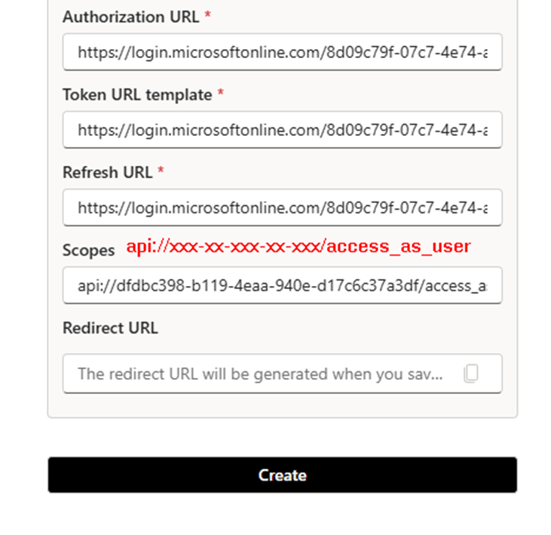The width and height of the screenshot is (551, 535).
Task: Click the required asterisk after Token URL template
Action: [221, 94]
